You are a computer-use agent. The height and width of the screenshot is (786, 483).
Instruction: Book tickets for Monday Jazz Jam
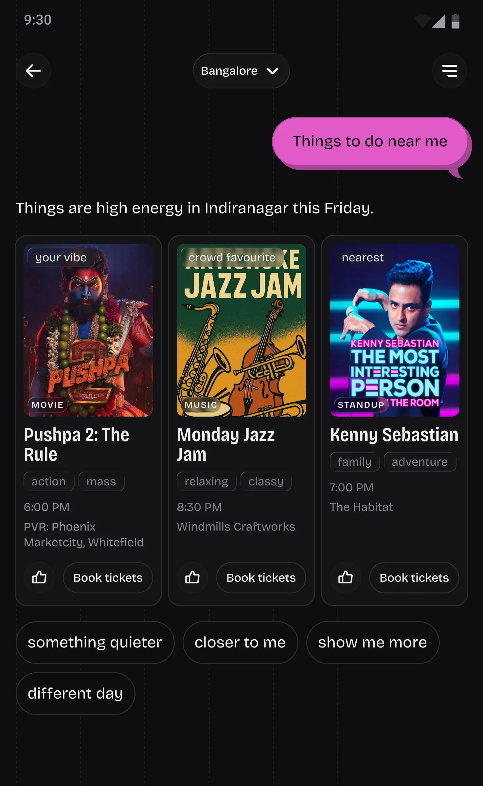pyautogui.click(x=261, y=577)
